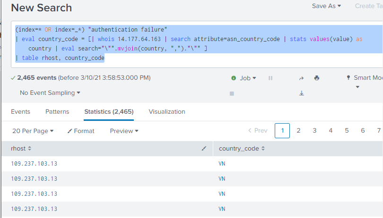
Task: Click the print results icon
Action: click(x=317, y=78)
